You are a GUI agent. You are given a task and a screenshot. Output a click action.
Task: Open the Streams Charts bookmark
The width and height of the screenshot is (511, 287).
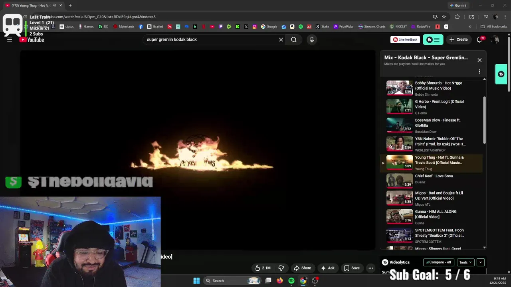tap(372, 27)
